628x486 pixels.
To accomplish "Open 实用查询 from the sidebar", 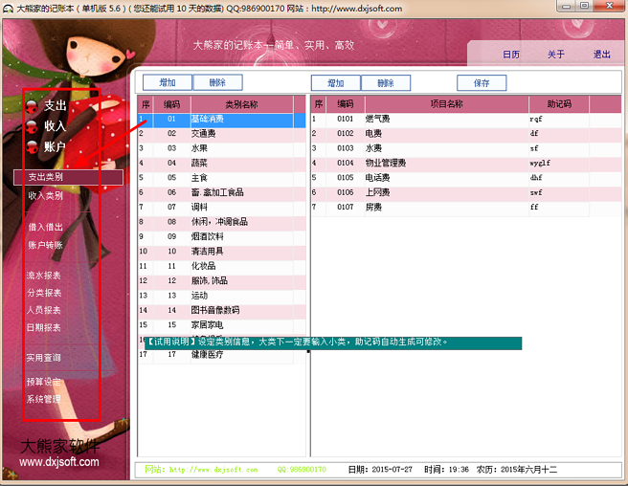I will point(44,358).
